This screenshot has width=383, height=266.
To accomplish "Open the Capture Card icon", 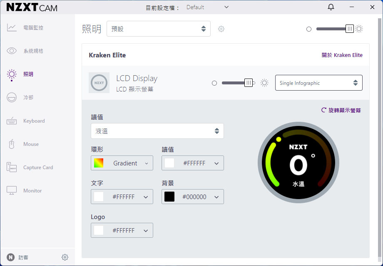I will (x=12, y=167).
